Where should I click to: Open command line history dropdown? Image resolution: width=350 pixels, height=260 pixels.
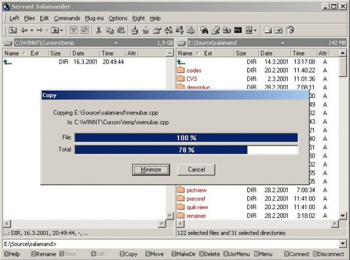click(x=342, y=244)
